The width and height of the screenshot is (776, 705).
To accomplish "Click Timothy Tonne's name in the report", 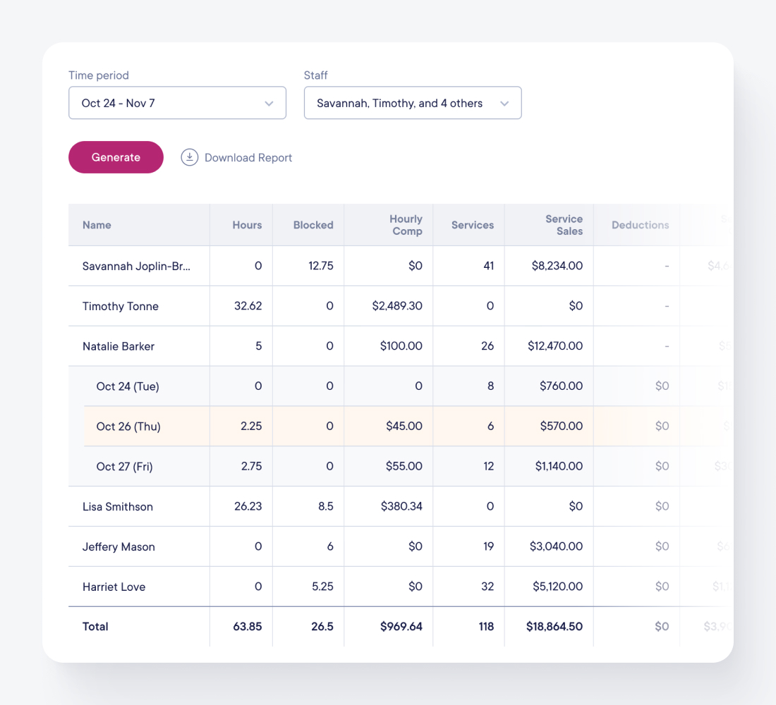I will point(119,306).
